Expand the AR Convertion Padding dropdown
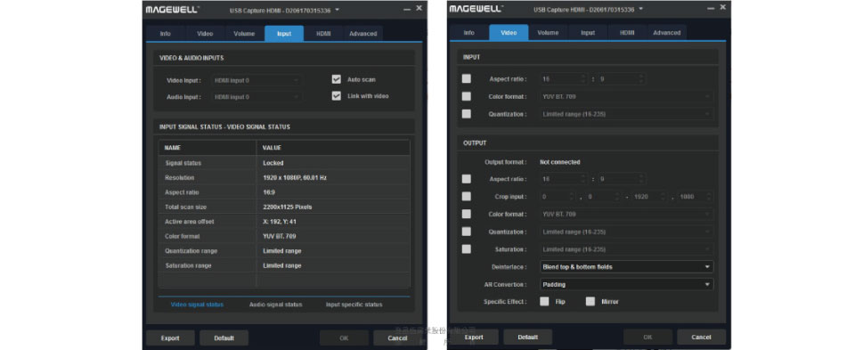 click(x=626, y=285)
